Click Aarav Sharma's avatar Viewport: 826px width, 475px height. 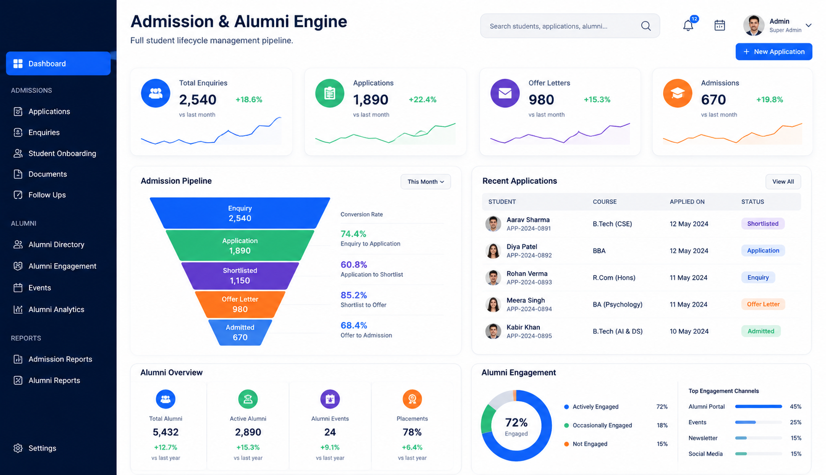[x=493, y=224]
